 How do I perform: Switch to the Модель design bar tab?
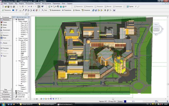pos(6,92)
